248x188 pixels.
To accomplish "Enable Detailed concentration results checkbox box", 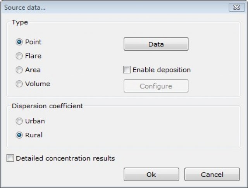I will pyautogui.click(x=10, y=158).
